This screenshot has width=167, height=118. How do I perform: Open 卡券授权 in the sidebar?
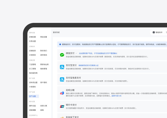point(32,87)
